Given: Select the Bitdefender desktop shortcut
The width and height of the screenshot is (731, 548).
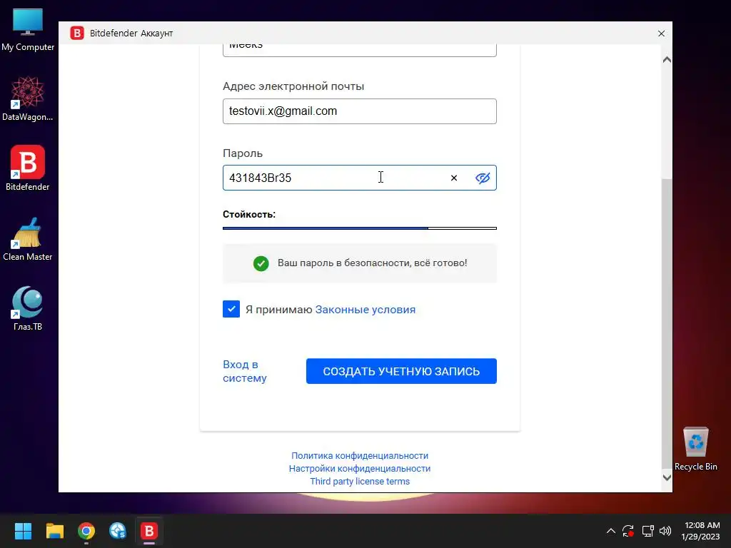Looking at the screenshot, I should click(x=28, y=168).
